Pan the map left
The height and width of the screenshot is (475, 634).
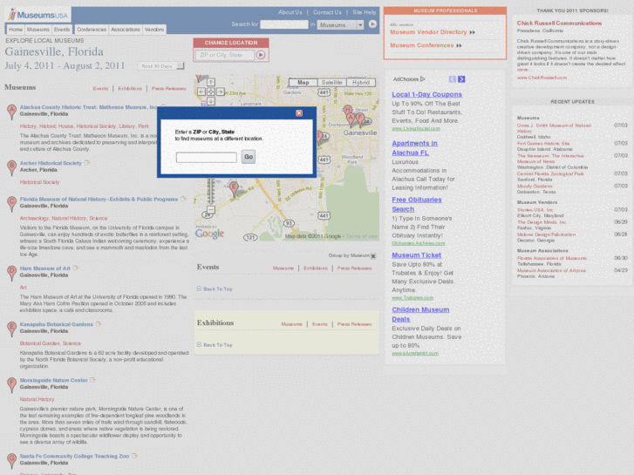[201, 92]
